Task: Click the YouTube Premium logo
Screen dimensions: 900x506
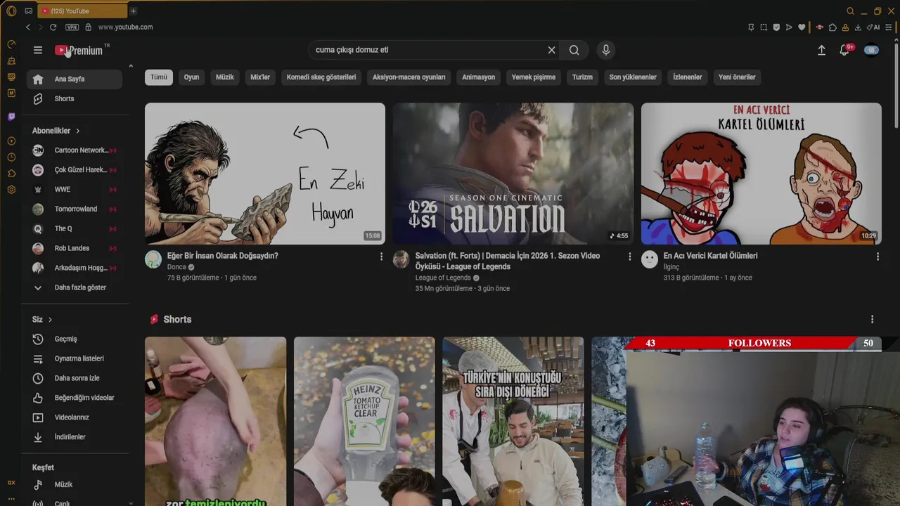Action: coord(79,51)
